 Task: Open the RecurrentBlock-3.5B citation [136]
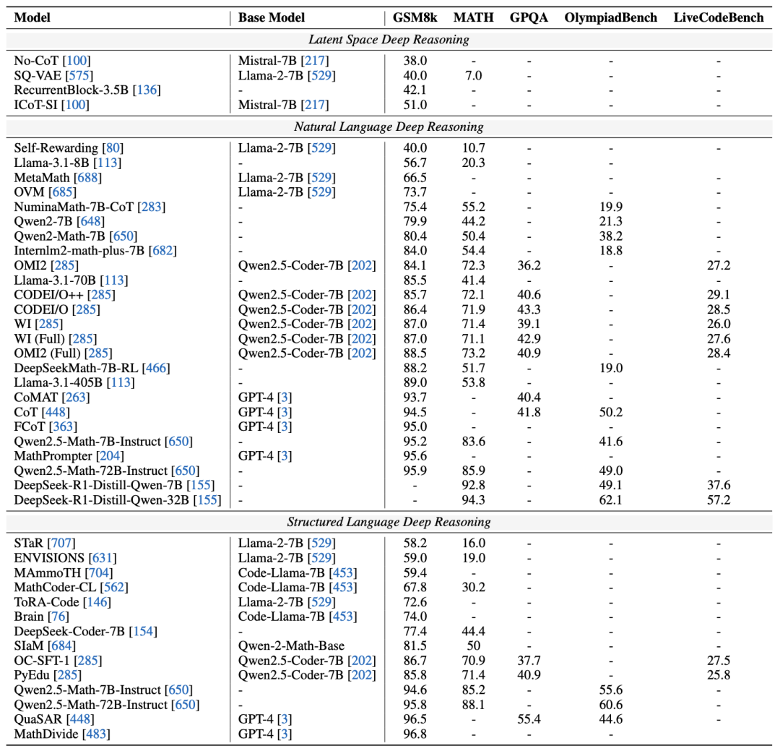tap(147, 90)
